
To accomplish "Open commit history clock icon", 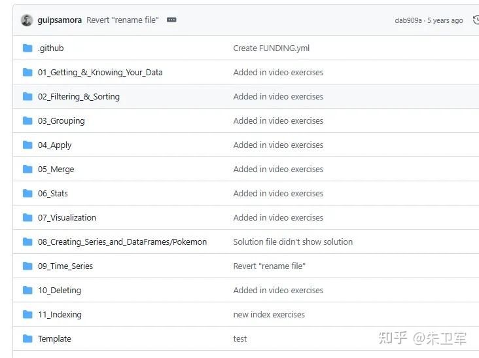I will point(476,20).
